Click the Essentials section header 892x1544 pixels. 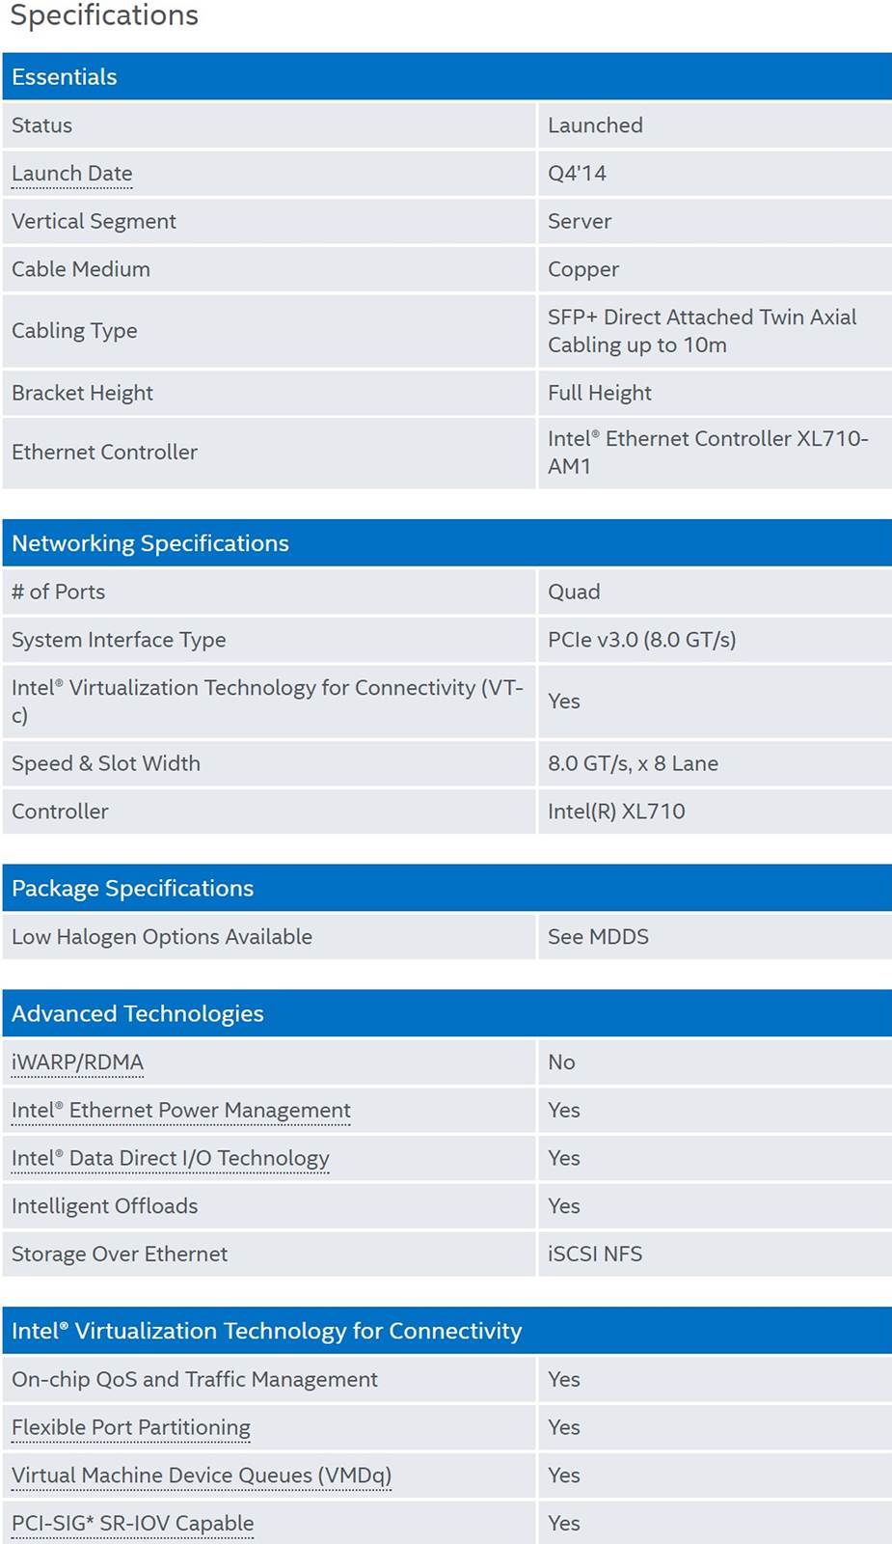tap(65, 77)
